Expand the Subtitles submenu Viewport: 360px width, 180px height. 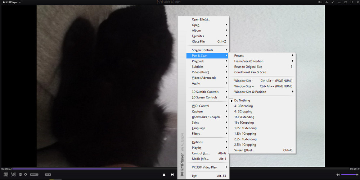pos(208,66)
